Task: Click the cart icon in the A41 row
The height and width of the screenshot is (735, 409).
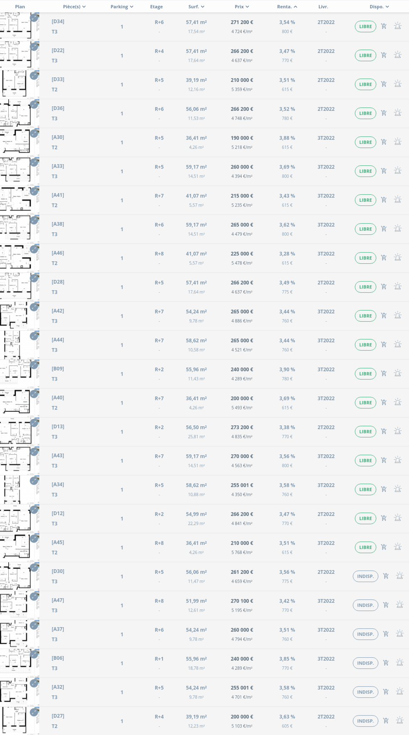Action: [384, 200]
